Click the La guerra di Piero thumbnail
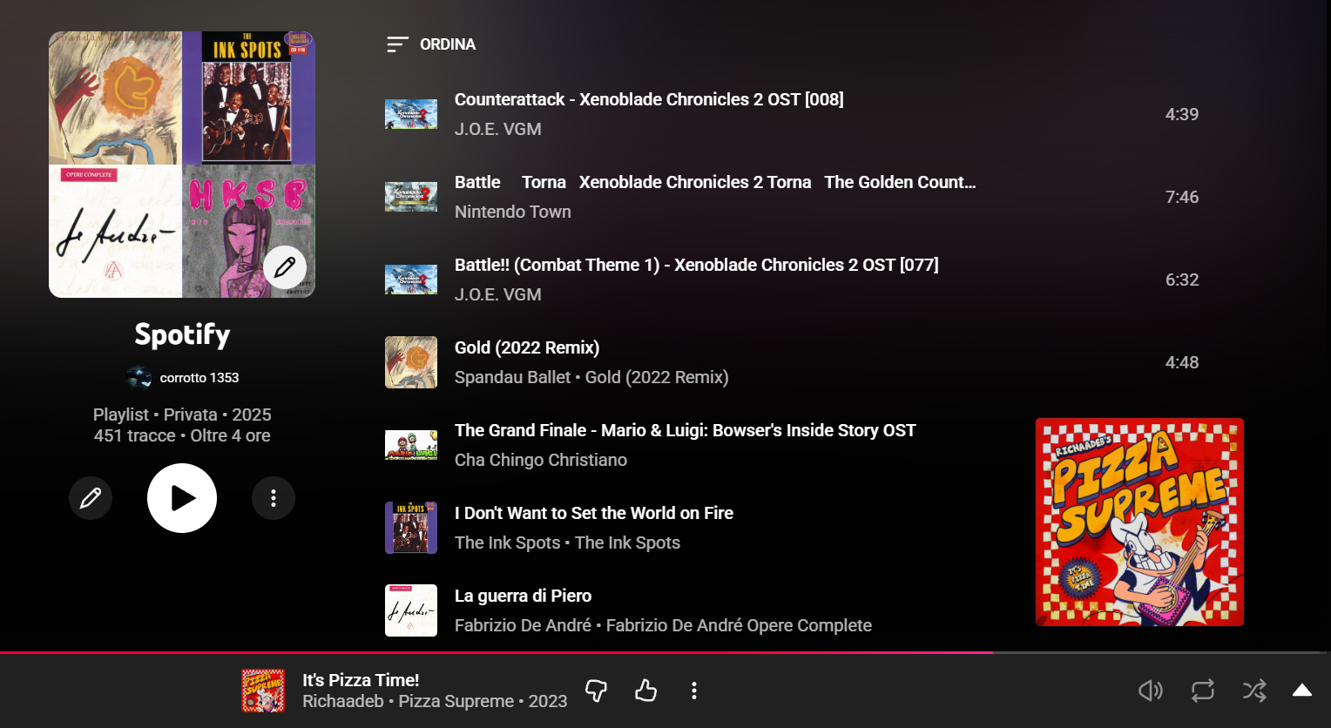 (411, 610)
